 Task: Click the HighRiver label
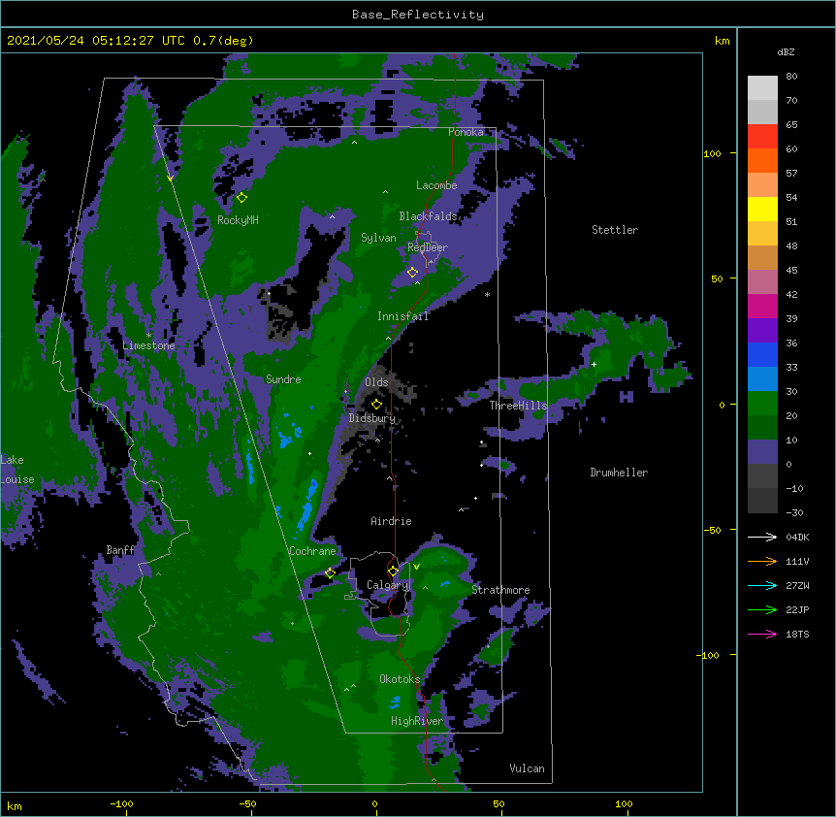point(417,721)
